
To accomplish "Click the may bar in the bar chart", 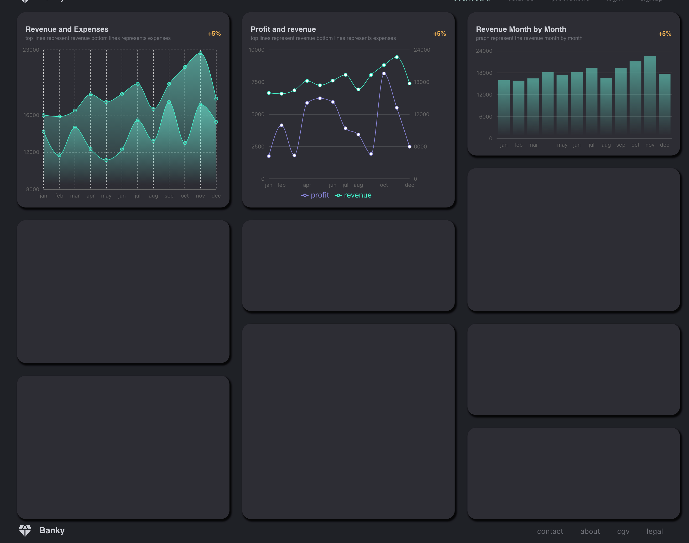I will (562, 107).
